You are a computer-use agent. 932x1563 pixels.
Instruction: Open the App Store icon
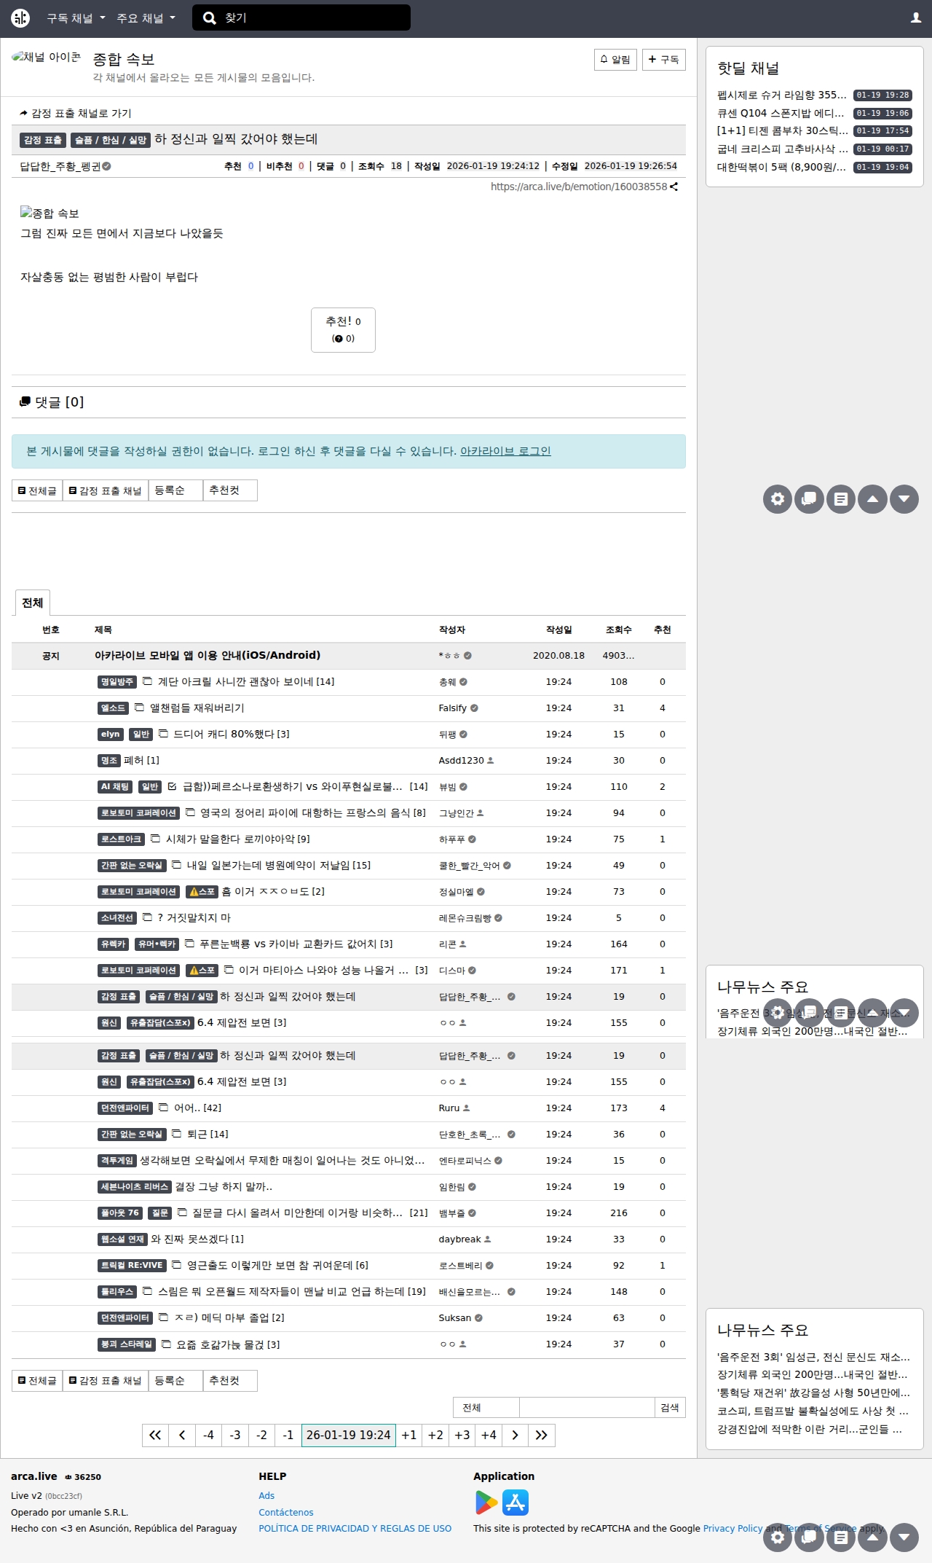[x=516, y=1503]
